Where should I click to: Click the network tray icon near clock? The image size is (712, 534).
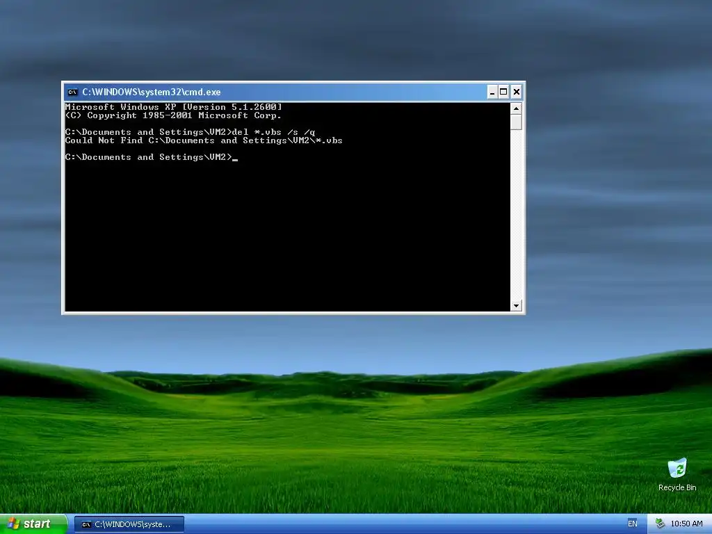coord(661,524)
